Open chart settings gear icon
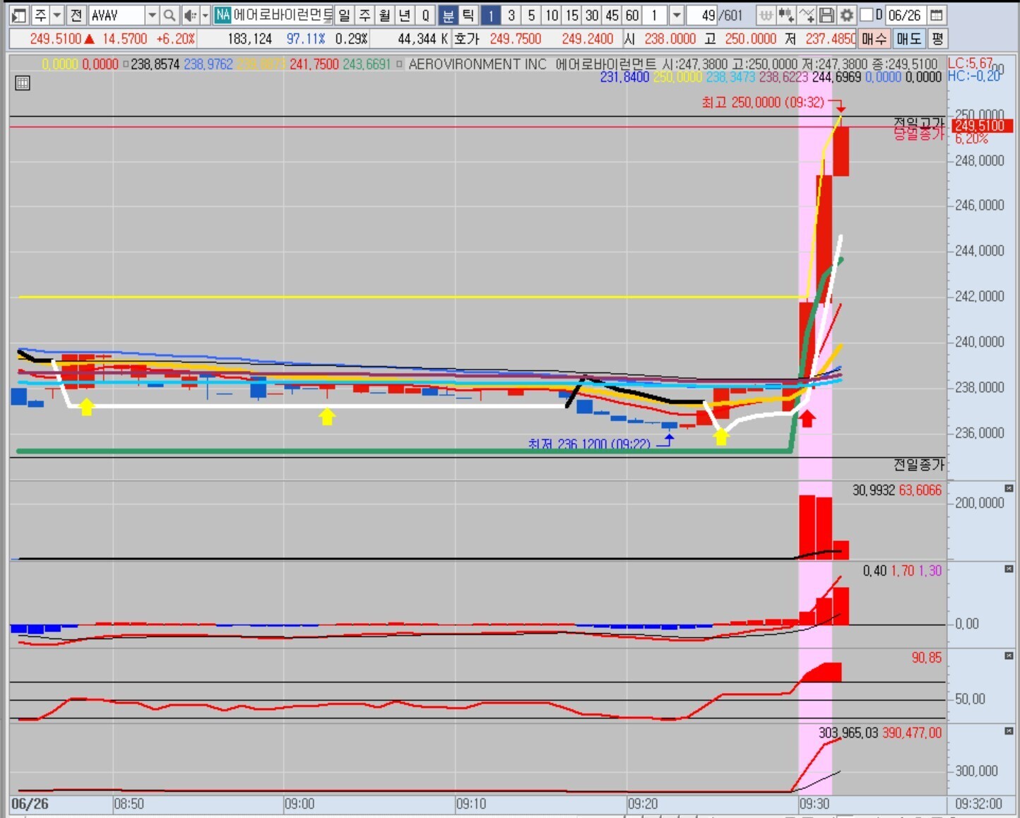 (x=846, y=15)
